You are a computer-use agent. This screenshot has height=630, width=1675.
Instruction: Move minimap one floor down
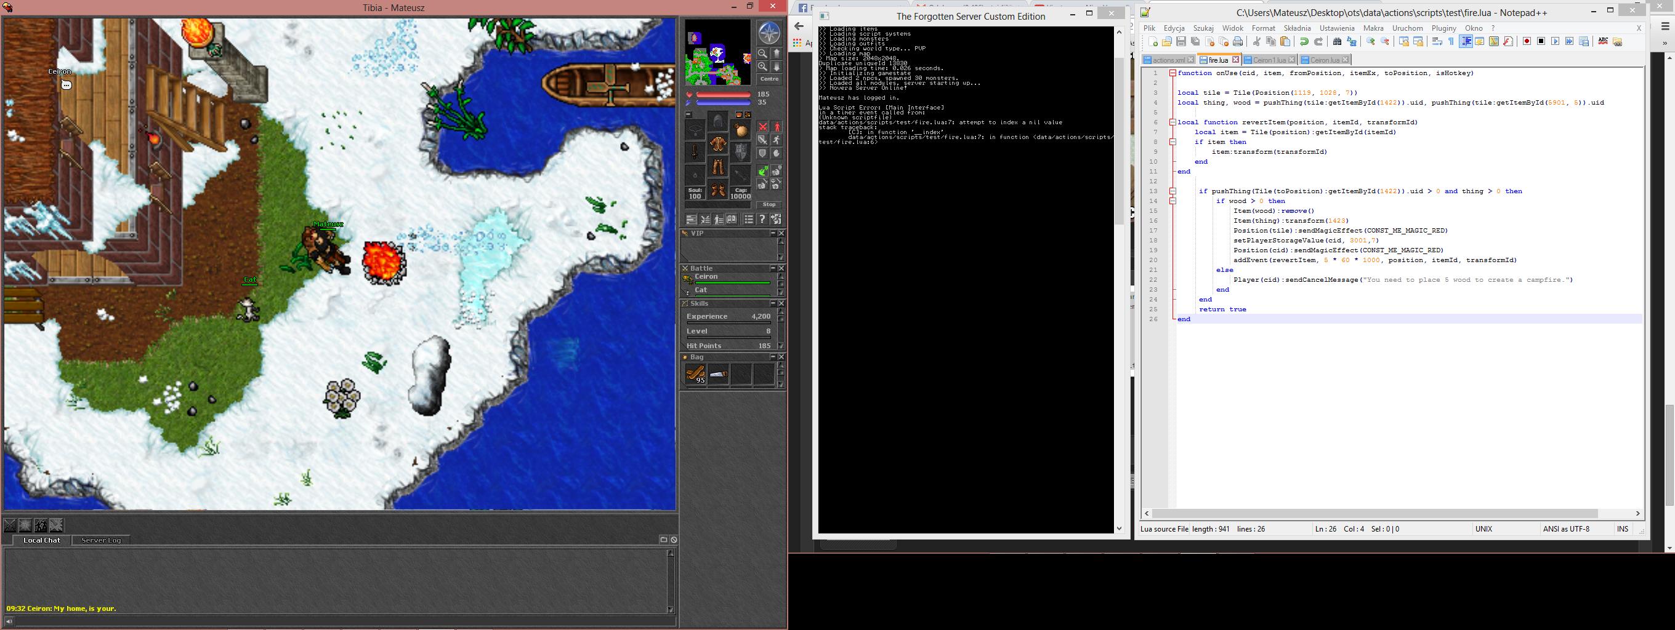tap(777, 66)
